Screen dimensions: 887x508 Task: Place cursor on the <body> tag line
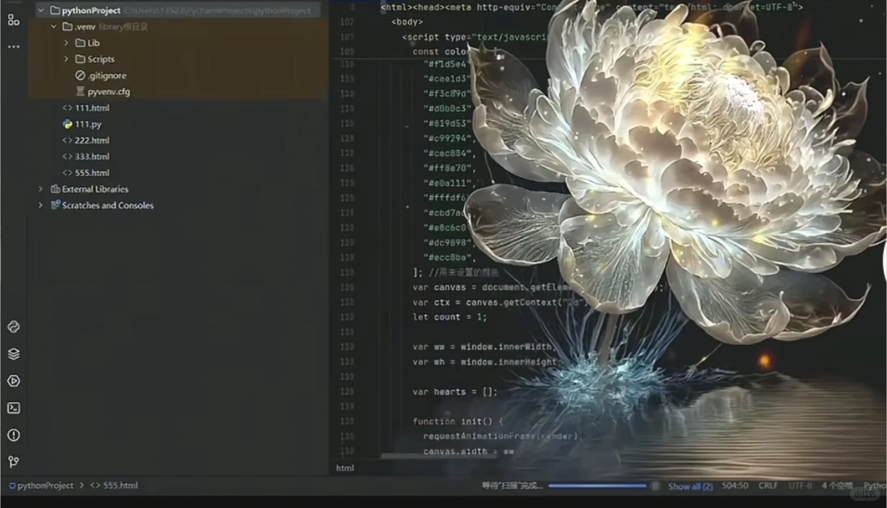pos(407,22)
